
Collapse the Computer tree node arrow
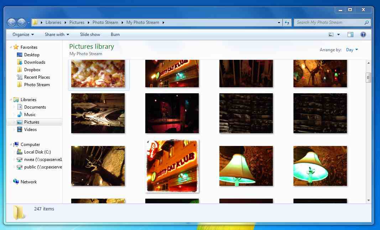(x=11, y=145)
